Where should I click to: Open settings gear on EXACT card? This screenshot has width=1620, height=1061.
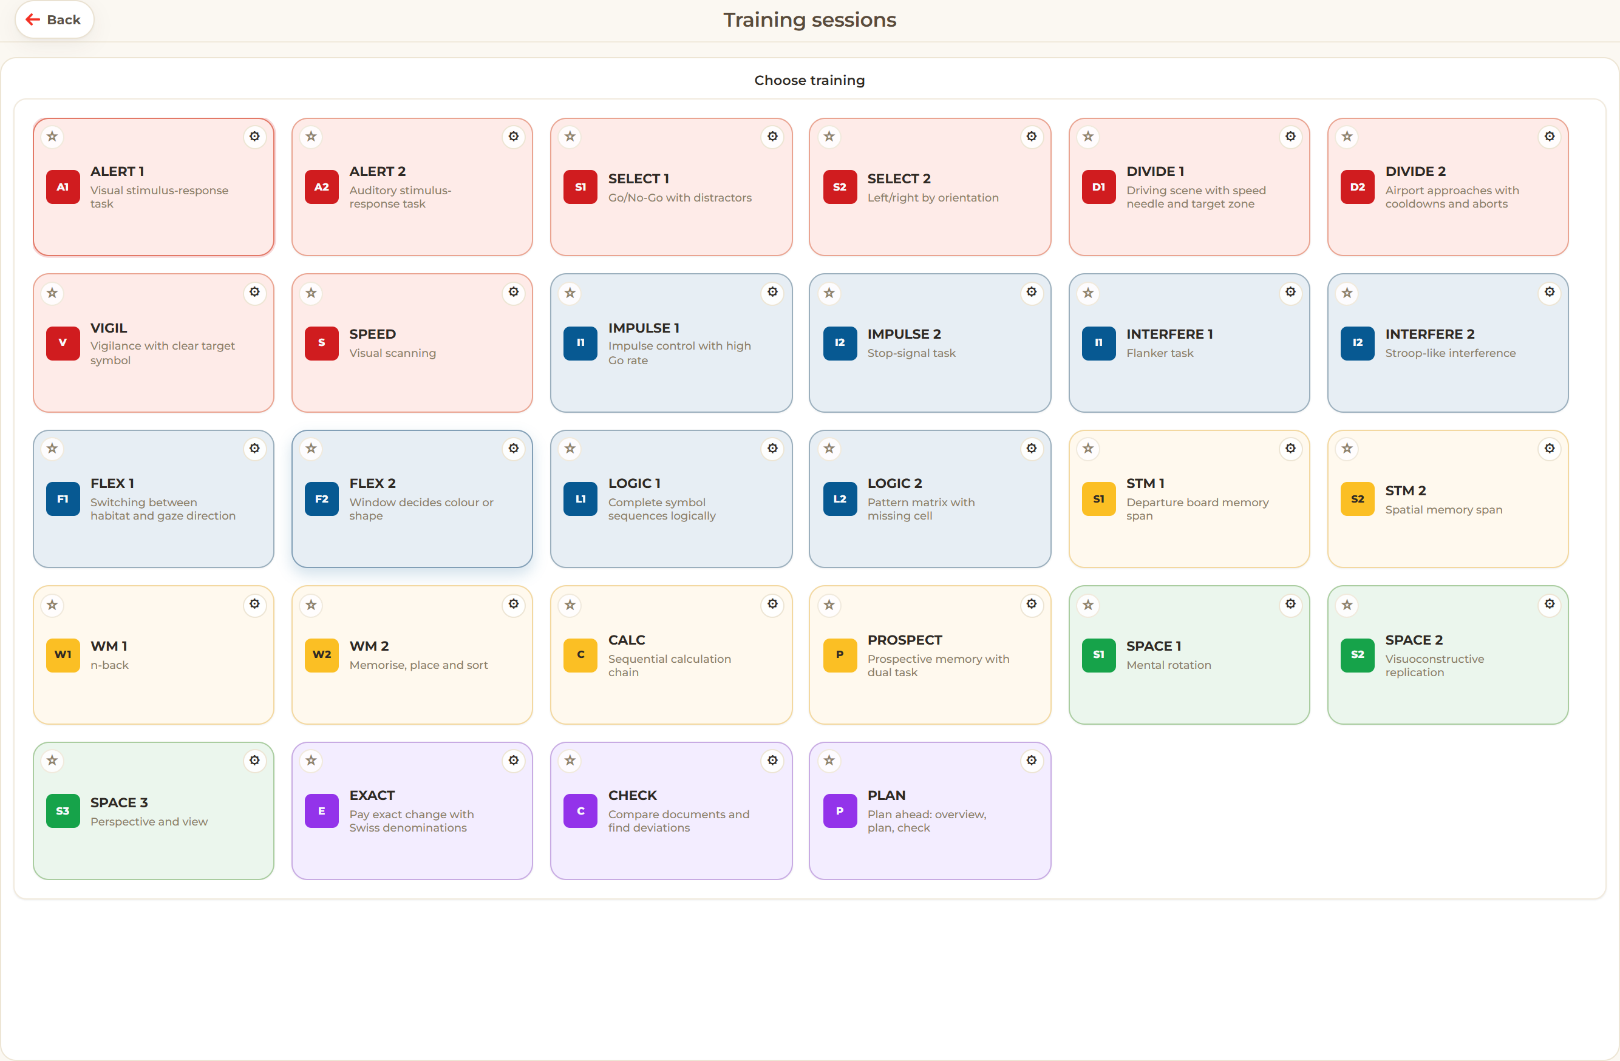pyautogui.click(x=513, y=760)
